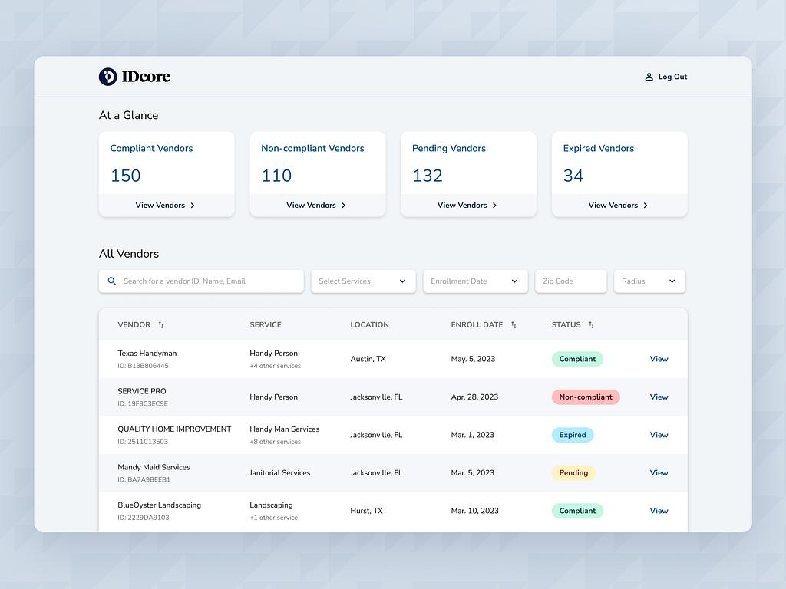Click the 34 expired vendors count
The width and height of the screenshot is (786, 589).
click(x=573, y=176)
